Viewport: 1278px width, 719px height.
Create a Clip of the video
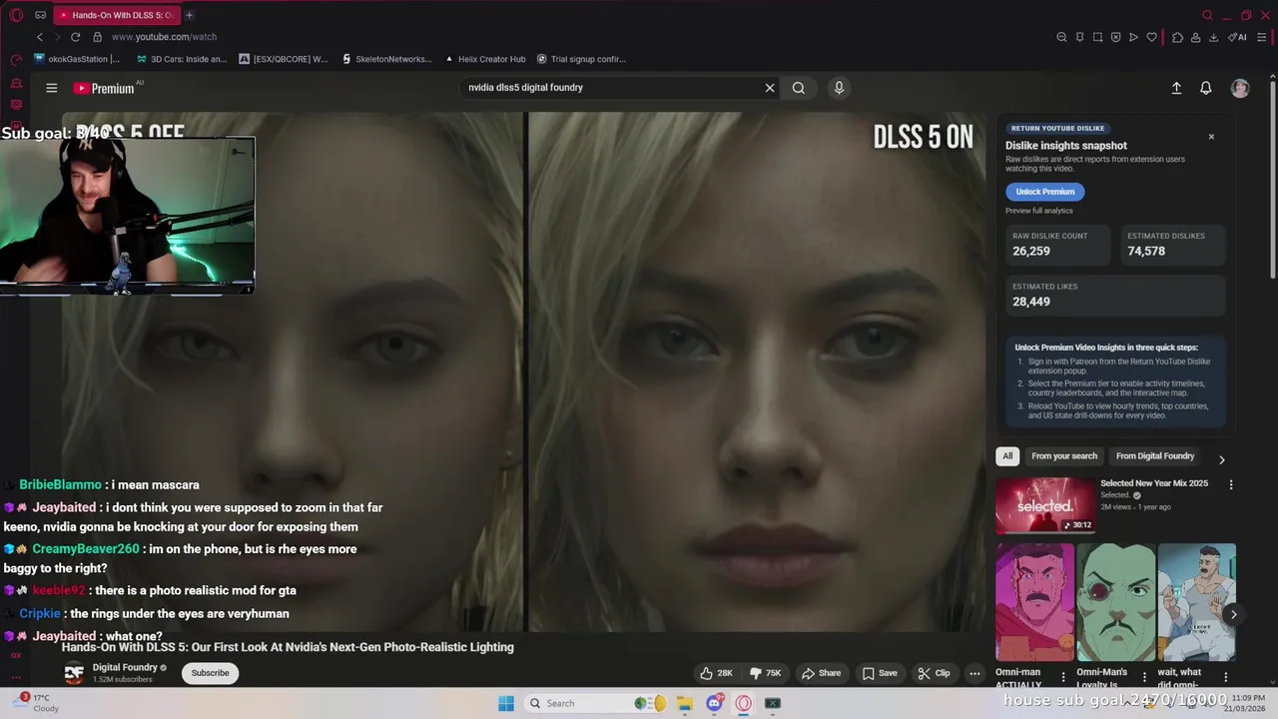(935, 673)
